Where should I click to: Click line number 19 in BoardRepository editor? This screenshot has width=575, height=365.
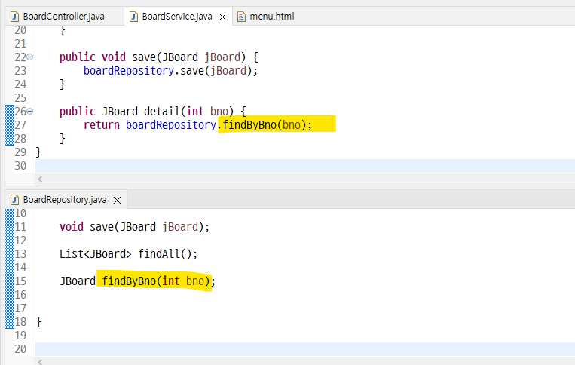coord(20,336)
